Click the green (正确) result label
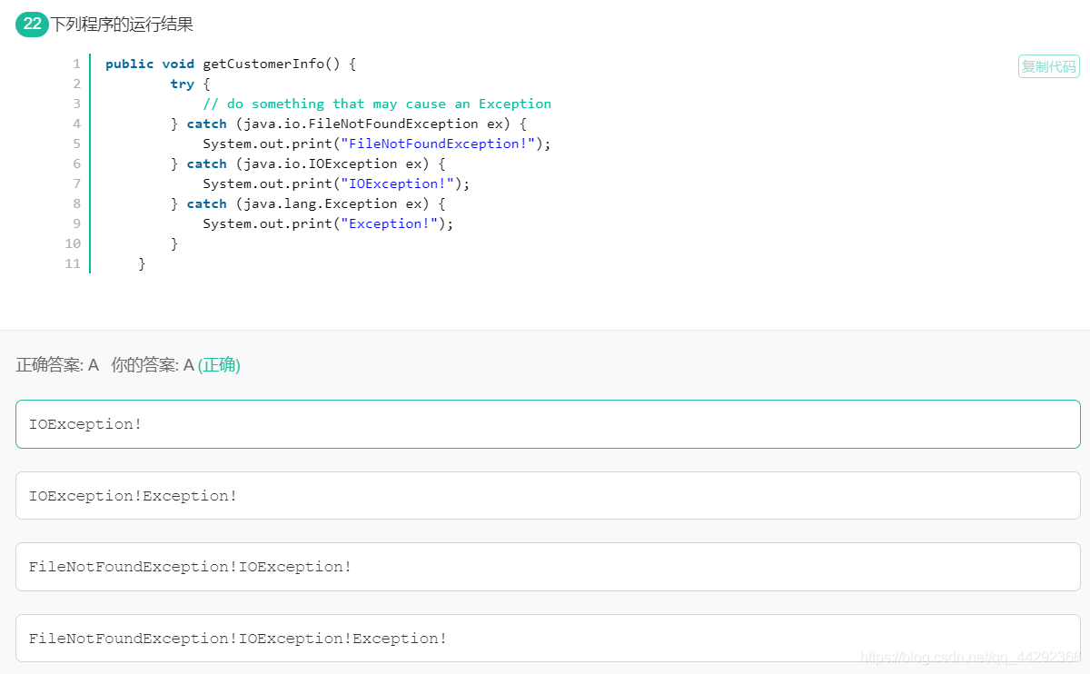The image size is (1090, 674). (x=219, y=365)
